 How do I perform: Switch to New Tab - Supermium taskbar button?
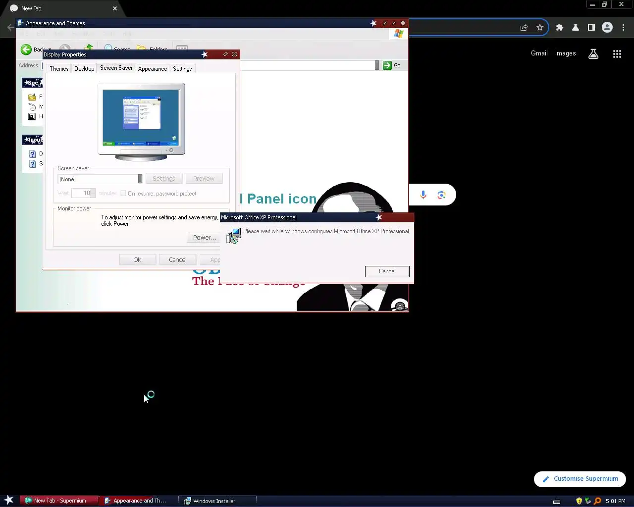tap(59, 501)
